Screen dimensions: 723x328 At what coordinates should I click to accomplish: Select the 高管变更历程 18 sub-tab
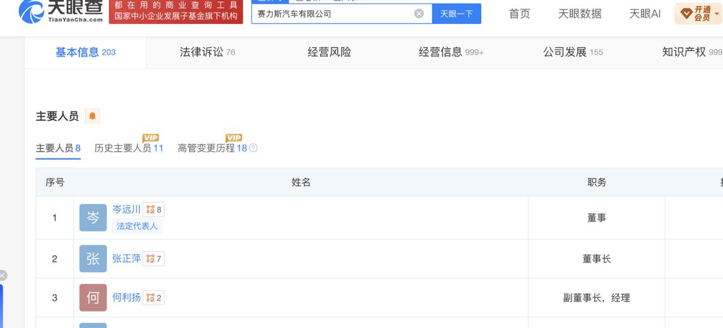click(x=212, y=148)
